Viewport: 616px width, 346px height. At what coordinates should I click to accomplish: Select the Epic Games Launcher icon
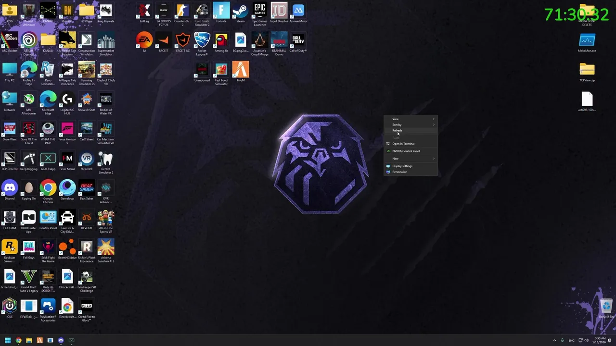pos(260,14)
